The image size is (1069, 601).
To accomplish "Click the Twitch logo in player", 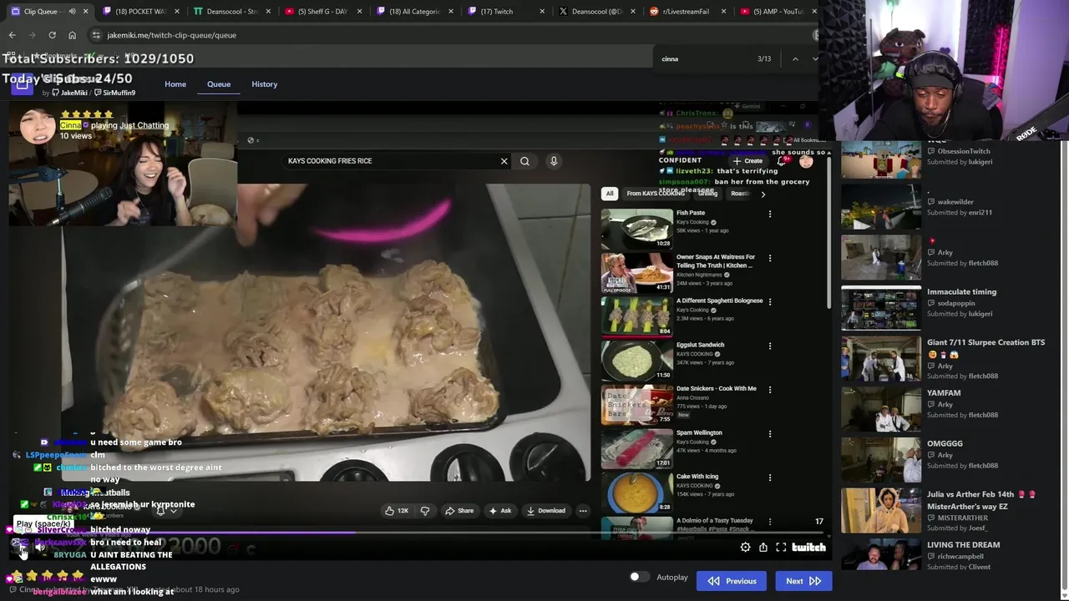I will 808,548.
